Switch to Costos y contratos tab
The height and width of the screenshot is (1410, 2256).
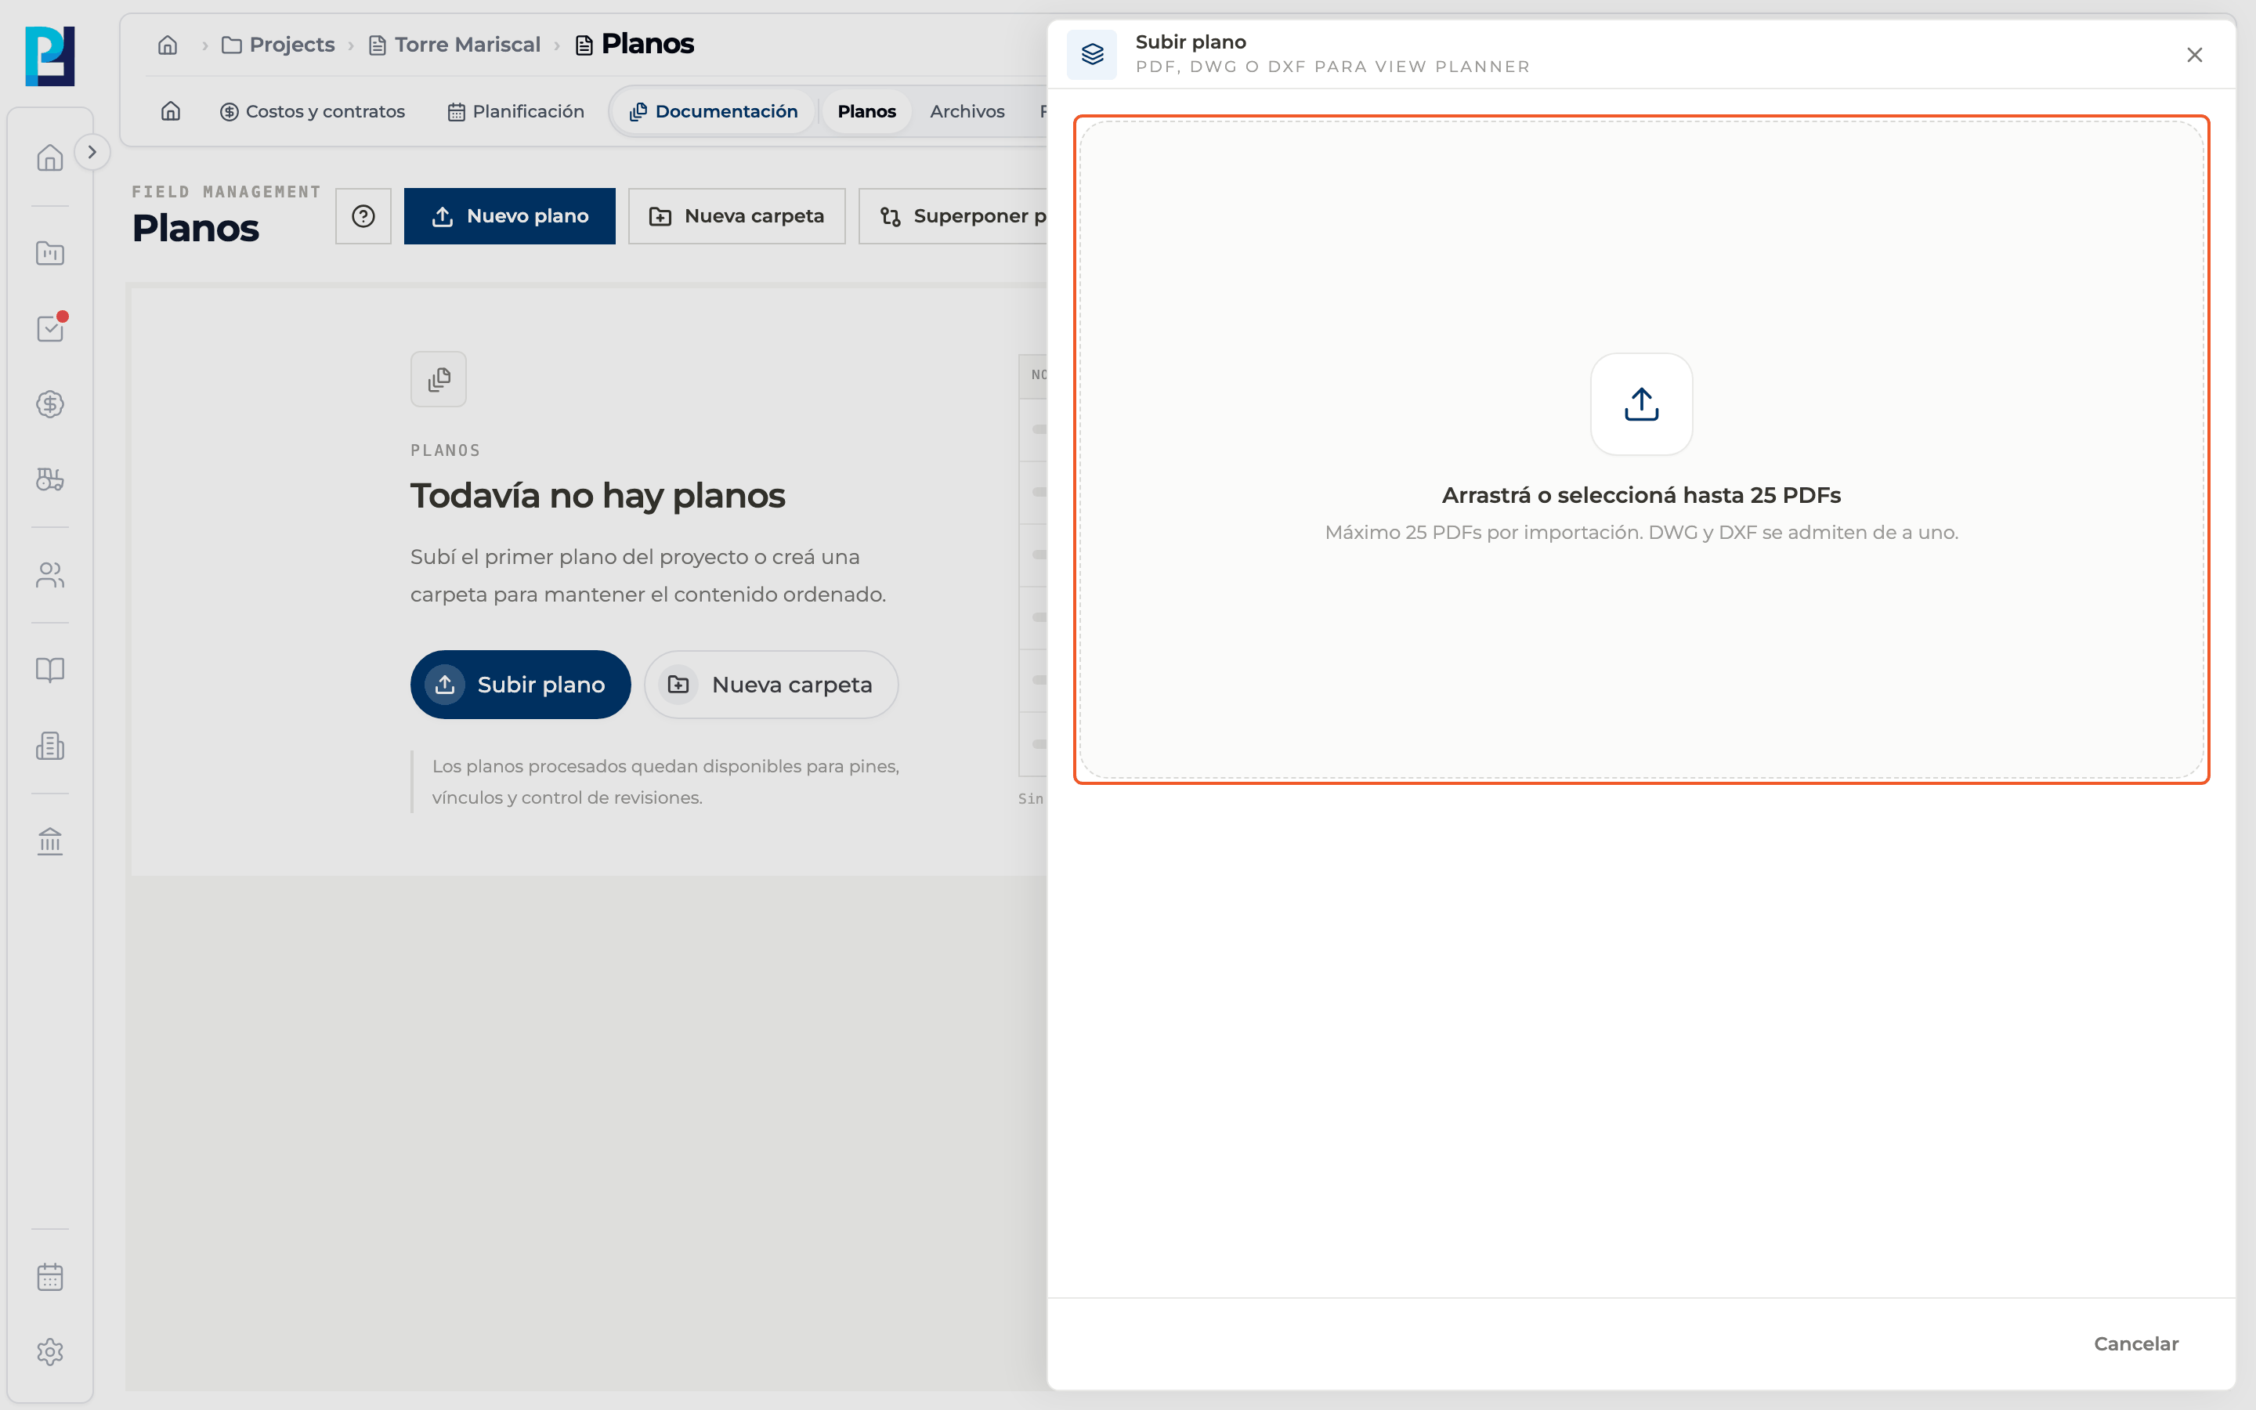313,111
